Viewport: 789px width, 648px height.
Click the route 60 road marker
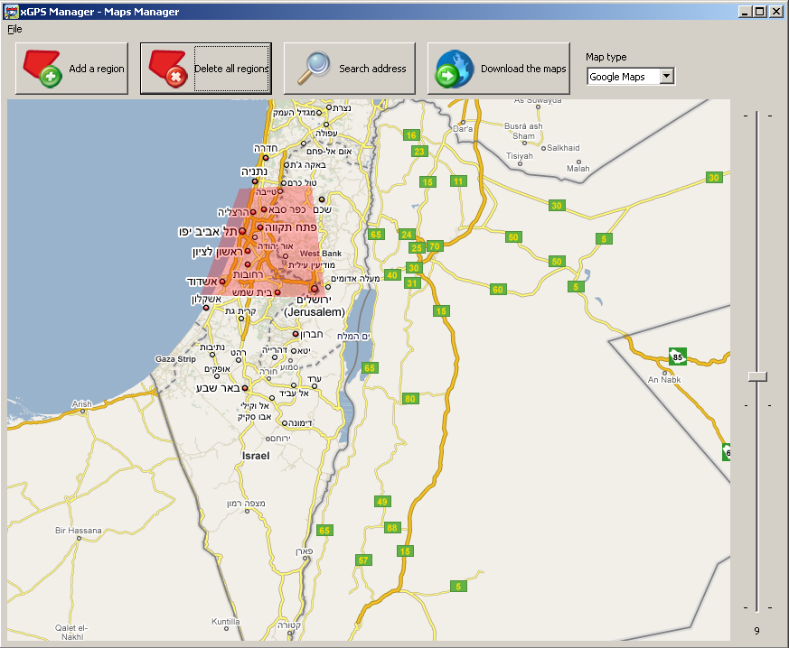click(x=498, y=290)
